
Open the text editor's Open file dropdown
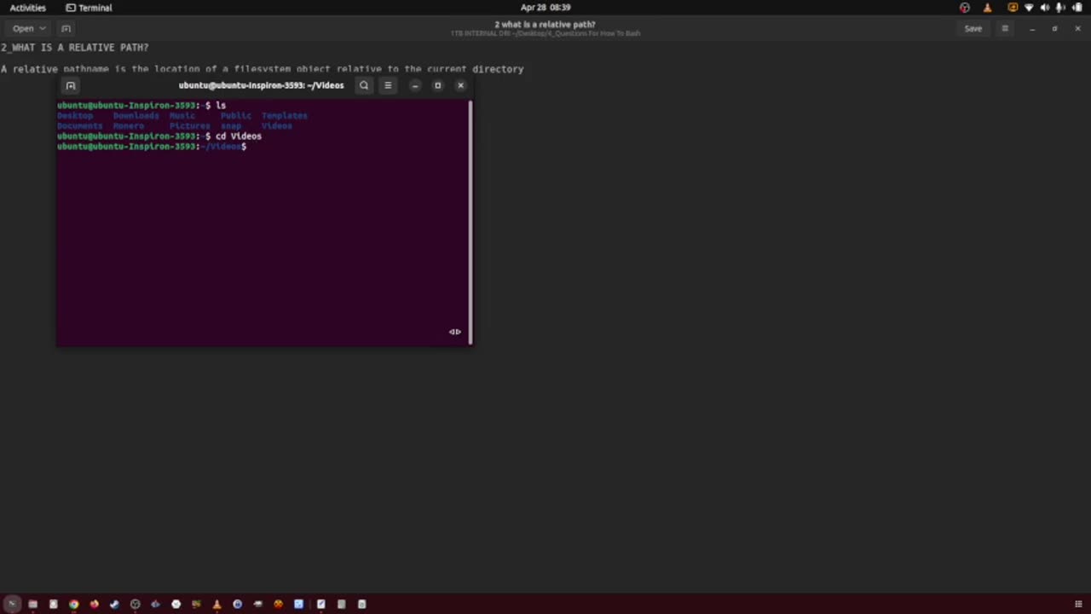[29, 28]
